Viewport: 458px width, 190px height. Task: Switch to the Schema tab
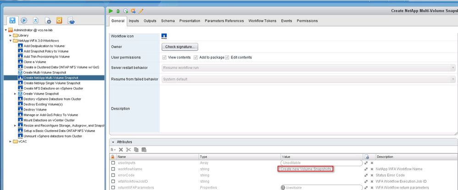click(x=168, y=21)
